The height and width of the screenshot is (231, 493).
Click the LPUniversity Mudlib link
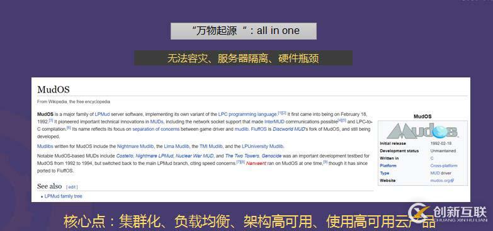click(263, 146)
